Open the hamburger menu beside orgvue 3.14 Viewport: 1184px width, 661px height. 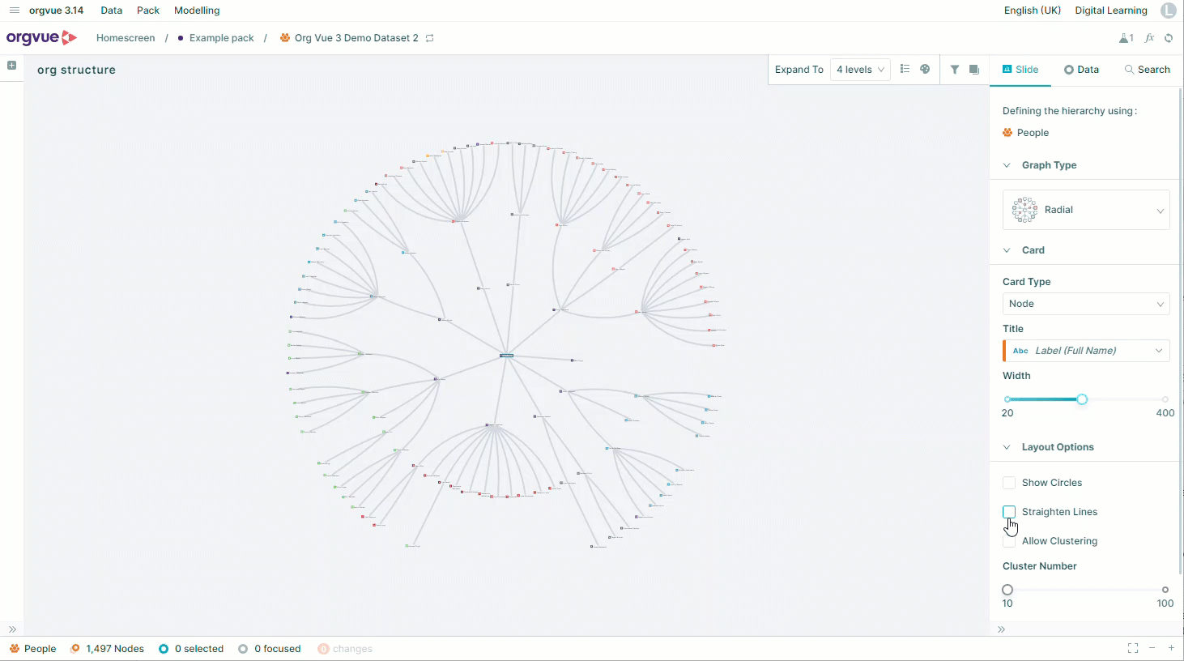[14, 11]
